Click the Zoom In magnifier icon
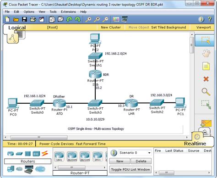Screen dimensions: 217x178 pos(88,19)
